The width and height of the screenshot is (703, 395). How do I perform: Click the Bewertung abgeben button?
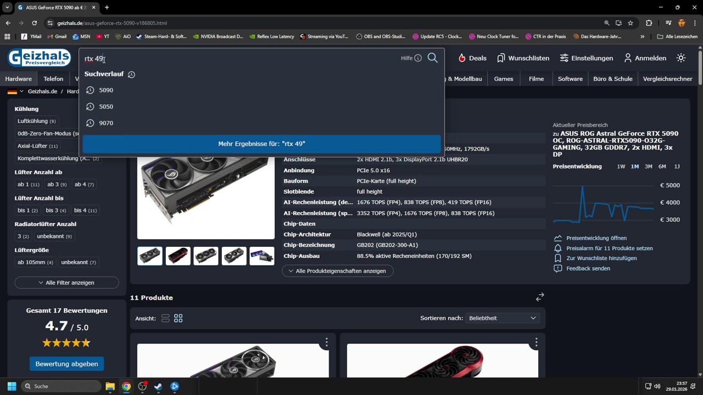pyautogui.click(x=67, y=364)
